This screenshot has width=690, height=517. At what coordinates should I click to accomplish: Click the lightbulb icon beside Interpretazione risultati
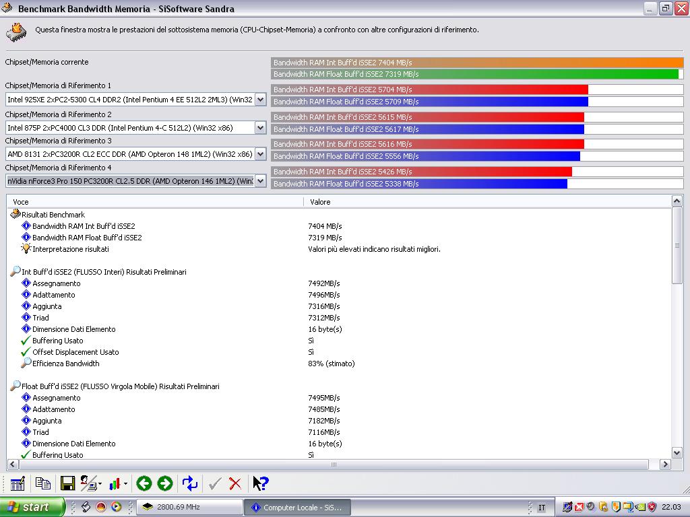(26, 248)
